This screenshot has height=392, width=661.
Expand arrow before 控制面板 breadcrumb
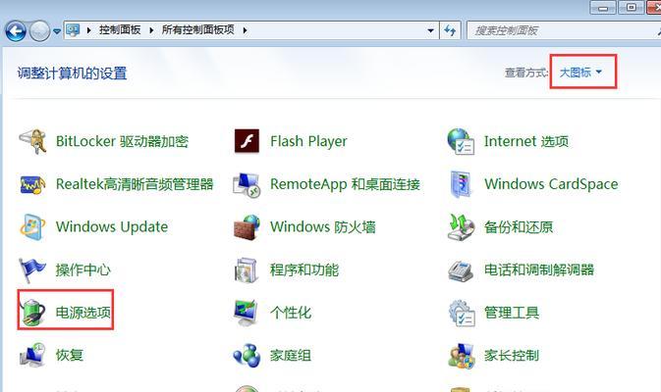pos(88,30)
